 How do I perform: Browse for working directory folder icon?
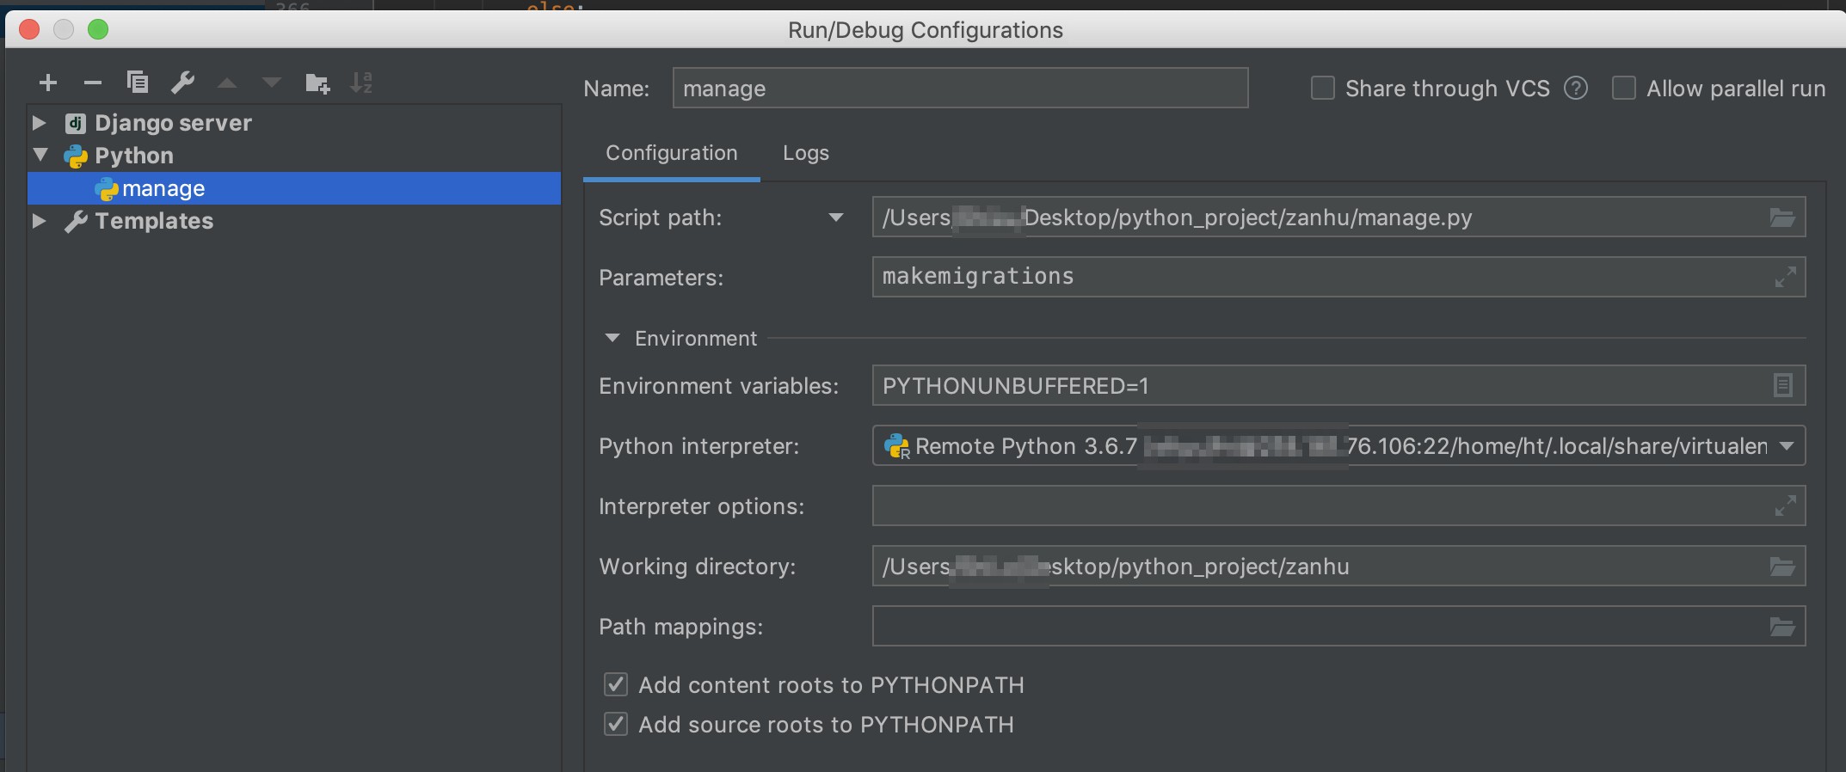[1781, 567]
